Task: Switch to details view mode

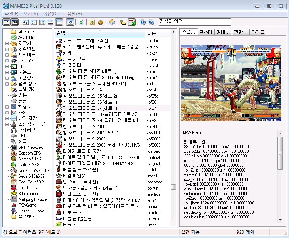Action: pos(51,22)
